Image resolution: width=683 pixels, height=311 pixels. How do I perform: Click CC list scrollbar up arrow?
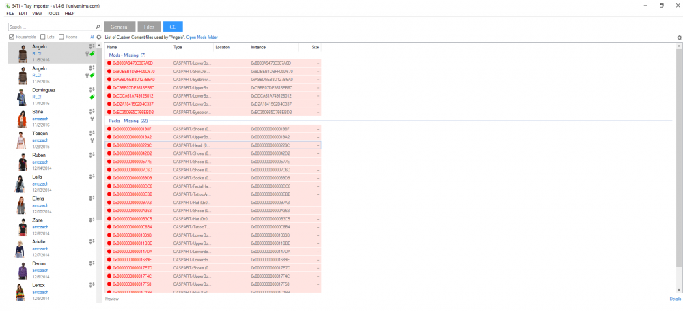pos(679,46)
